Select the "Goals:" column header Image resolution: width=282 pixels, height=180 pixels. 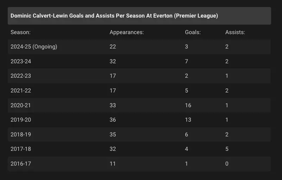click(x=193, y=32)
